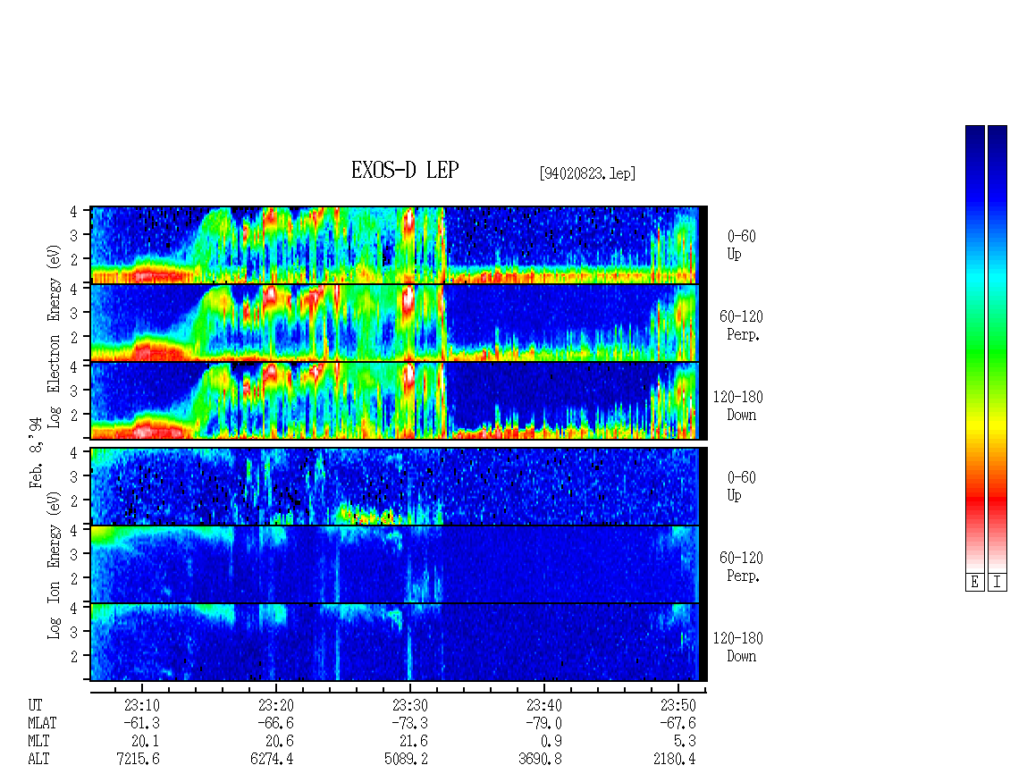Screen dimensions: 1010x782
Task: Click the MLT value 0.9
Action: click(x=551, y=742)
